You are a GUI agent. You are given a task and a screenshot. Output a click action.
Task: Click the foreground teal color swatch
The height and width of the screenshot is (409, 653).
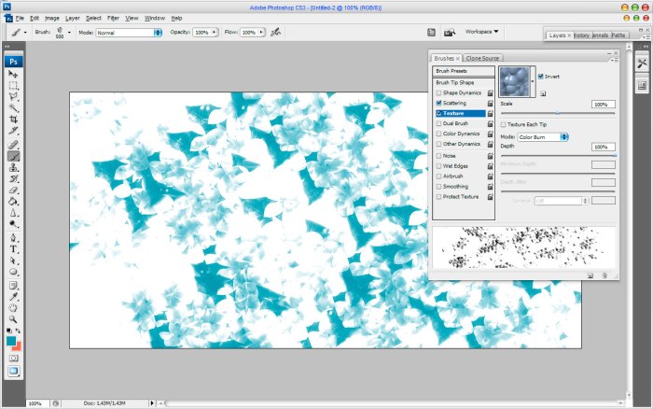pyautogui.click(x=11, y=341)
